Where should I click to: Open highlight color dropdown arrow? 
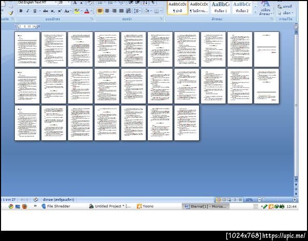[x=81, y=11]
